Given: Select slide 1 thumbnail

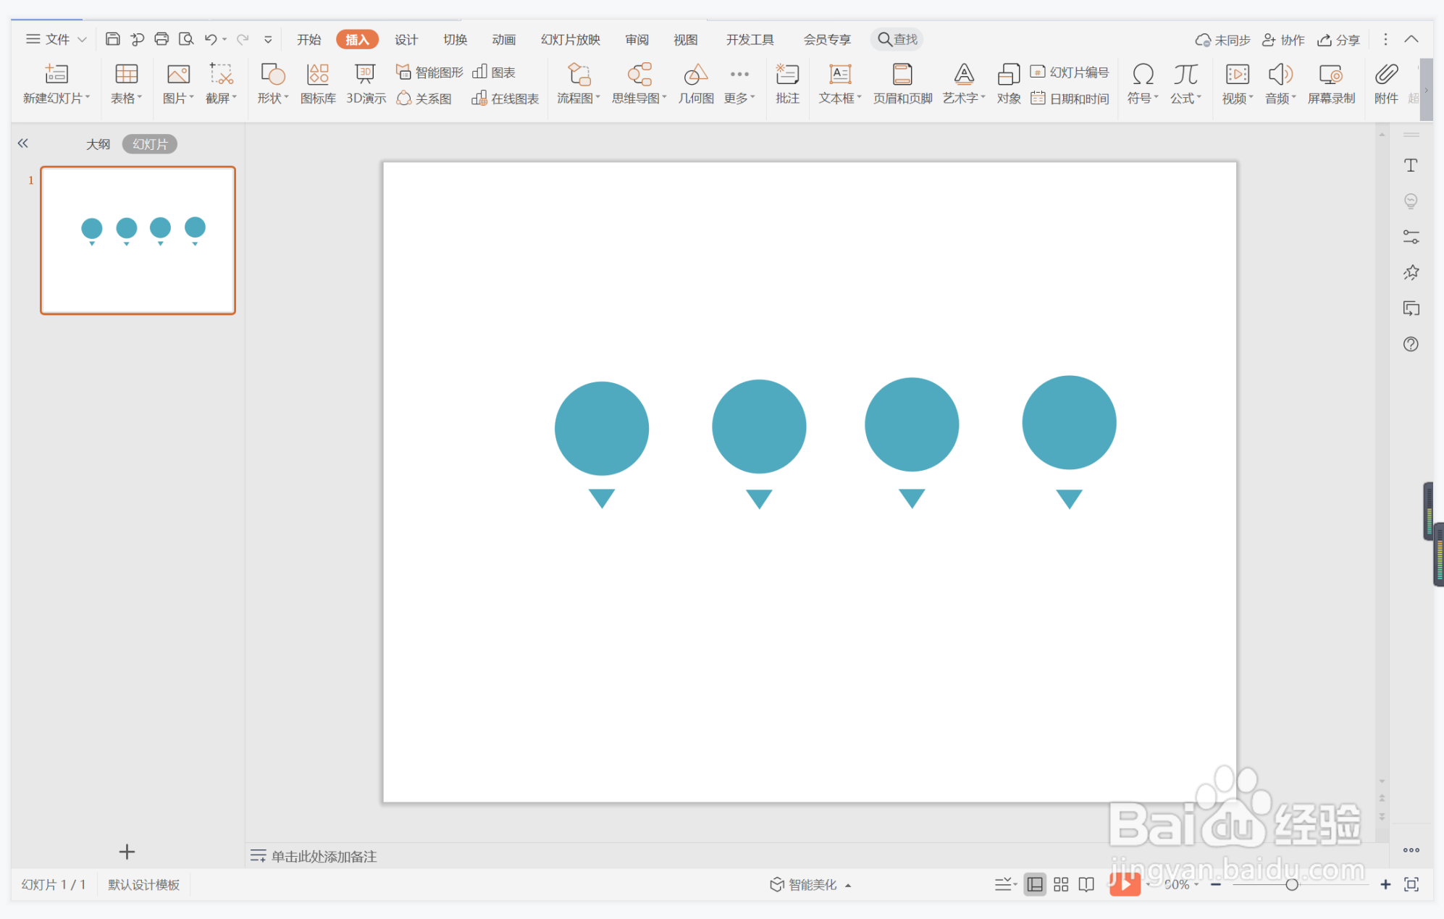Looking at the screenshot, I should click(x=138, y=240).
